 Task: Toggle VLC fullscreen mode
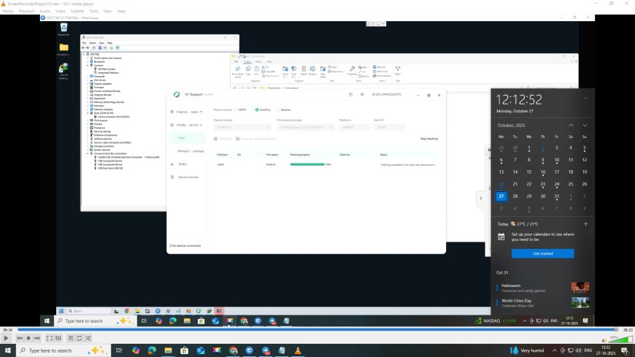pos(50,338)
